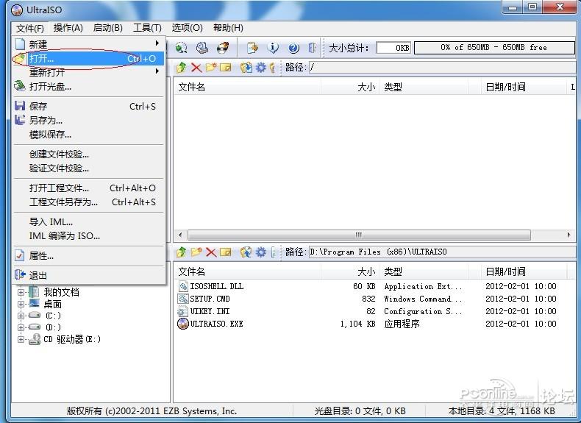581x423 pixels.
Task: Select 退出 to exit UltraISO
Action: [x=38, y=275]
